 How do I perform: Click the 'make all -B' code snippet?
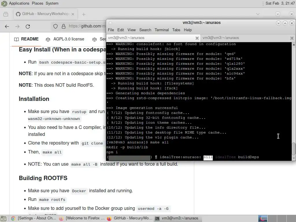tap(84, 164)
